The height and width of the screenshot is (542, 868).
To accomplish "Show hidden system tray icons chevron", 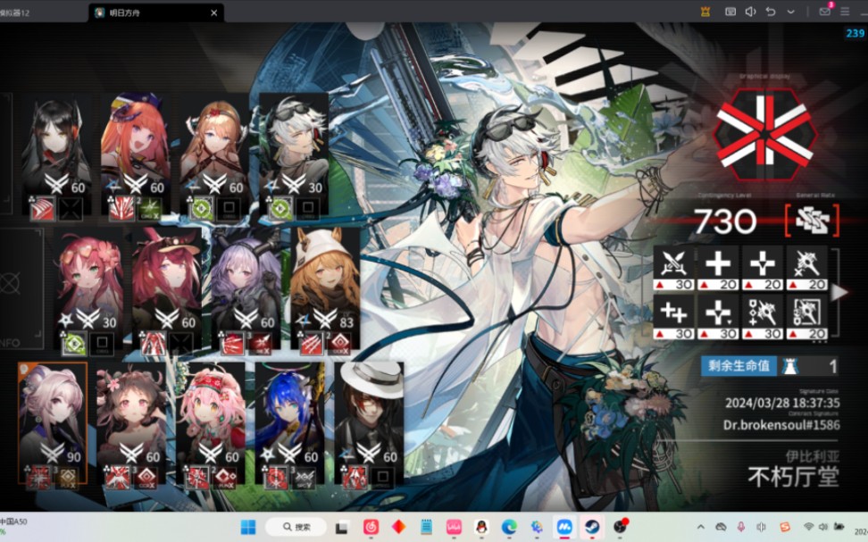I will (701, 527).
